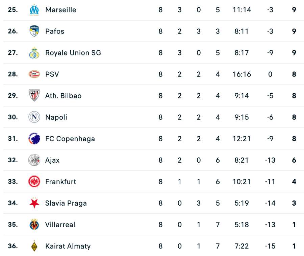Select the FC Copenhaga crest
The height and width of the screenshot is (256, 304).
click(x=34, y=139)
